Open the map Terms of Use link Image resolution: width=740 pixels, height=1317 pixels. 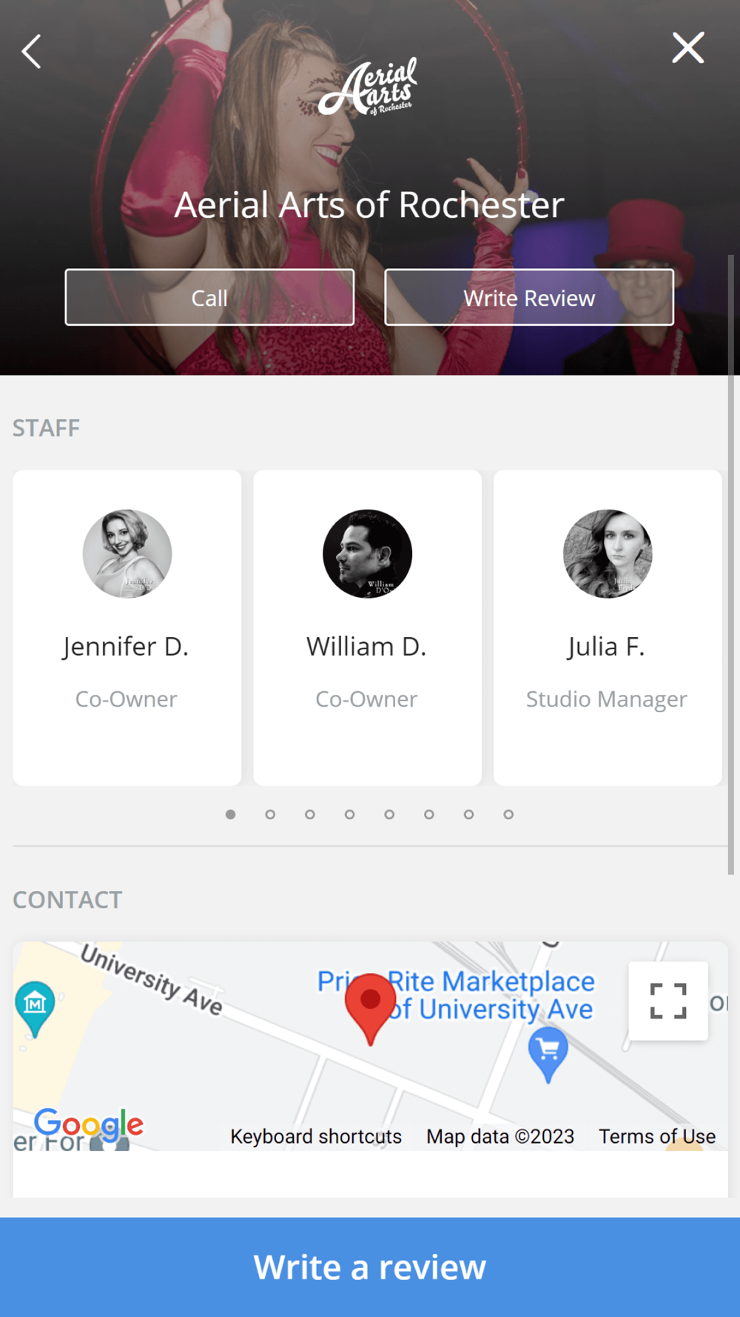pyautogui.click(x=657, y=1136)
